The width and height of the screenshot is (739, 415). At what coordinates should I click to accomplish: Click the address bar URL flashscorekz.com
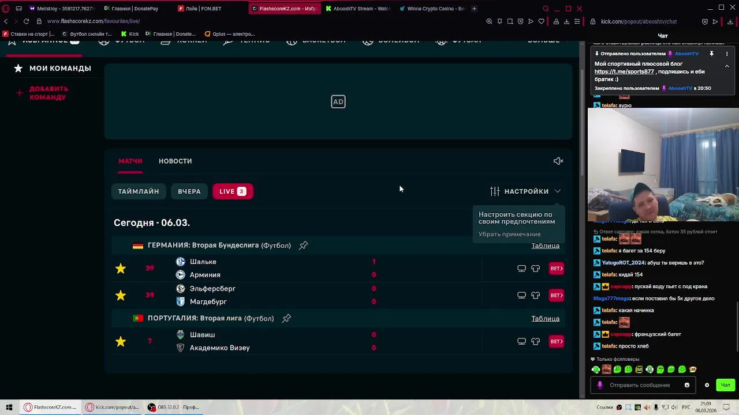(94, 21)
